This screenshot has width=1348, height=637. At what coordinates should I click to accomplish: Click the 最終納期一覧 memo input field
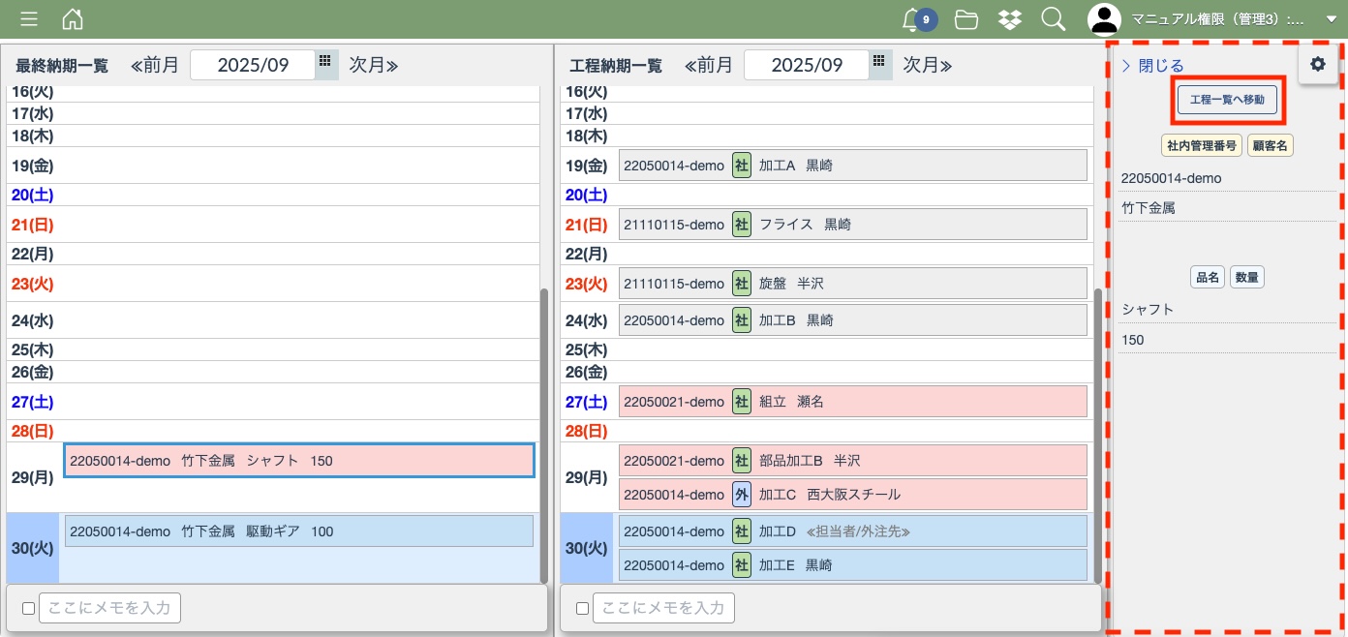(109, 608)
